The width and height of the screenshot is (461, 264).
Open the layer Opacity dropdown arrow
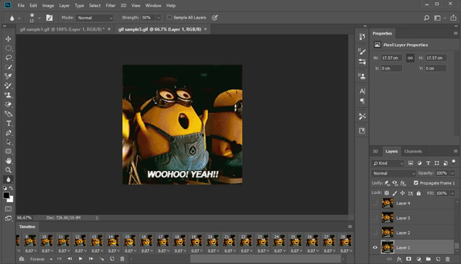click(452, 173)
